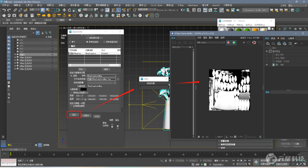Click the teapot Render Setup icon

tap(228, 10)
